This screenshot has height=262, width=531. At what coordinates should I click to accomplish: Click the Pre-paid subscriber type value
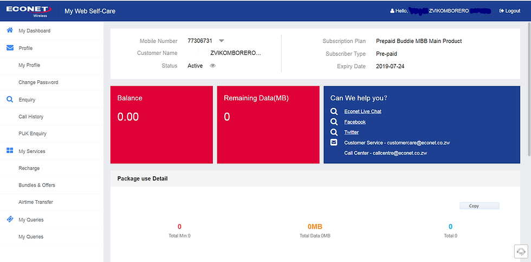point(386,54)
